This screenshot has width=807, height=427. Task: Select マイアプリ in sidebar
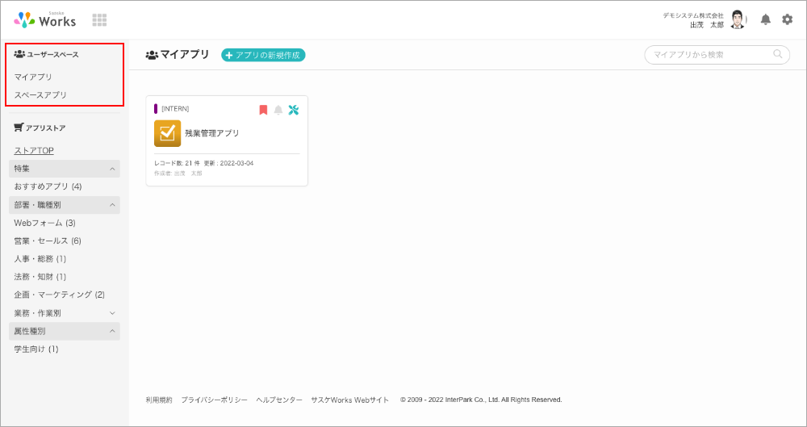pyautogui.click(x=33, y=77)
